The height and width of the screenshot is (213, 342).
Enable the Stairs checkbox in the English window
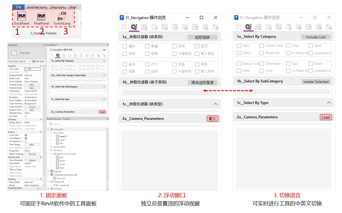pyautogui.click(x=239, y=53)
